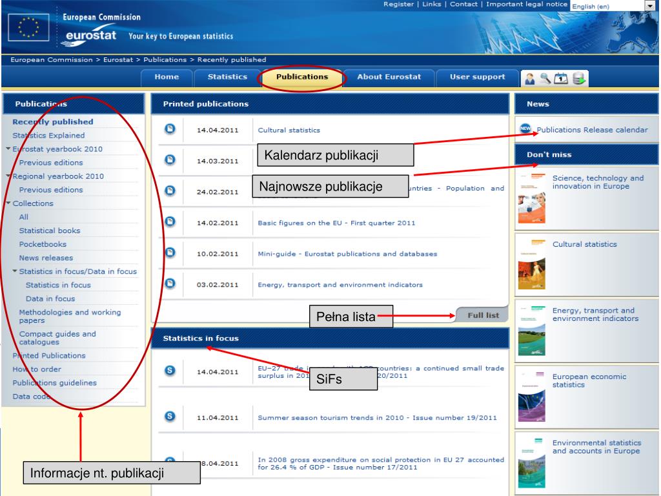This screenshot has width=661, height=496.
Task: Click the NEW badge beside Release calendar
Action: (525, 129)
